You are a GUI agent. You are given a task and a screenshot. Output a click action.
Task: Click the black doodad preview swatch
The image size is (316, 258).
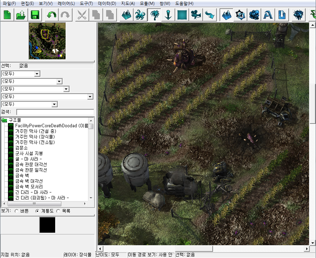click(x=48, y=225)
